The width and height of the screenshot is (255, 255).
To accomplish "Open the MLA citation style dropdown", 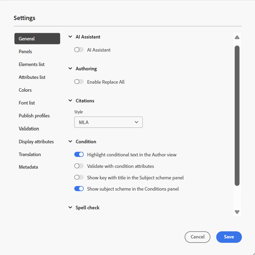I will tap(108, 122).
